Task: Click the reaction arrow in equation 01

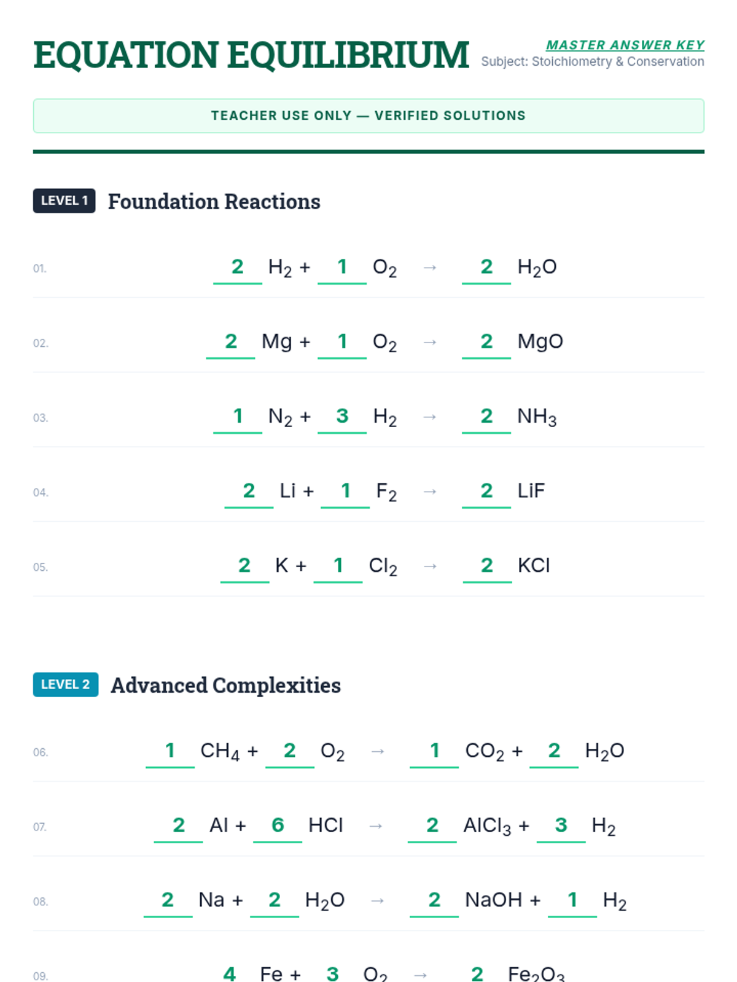Action: 430,268
